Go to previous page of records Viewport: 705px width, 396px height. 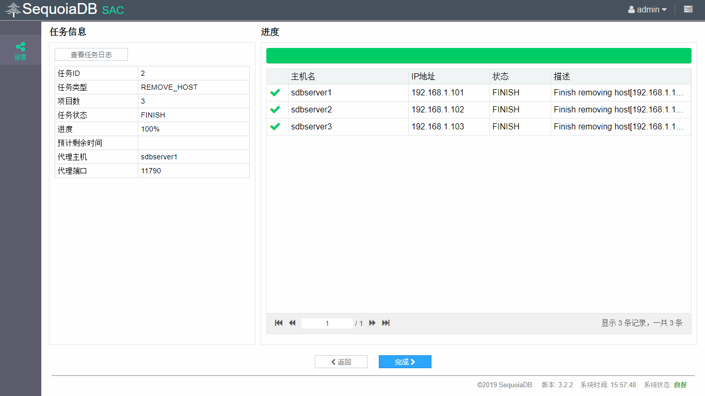pyautogui.click(x=292, y=323)
